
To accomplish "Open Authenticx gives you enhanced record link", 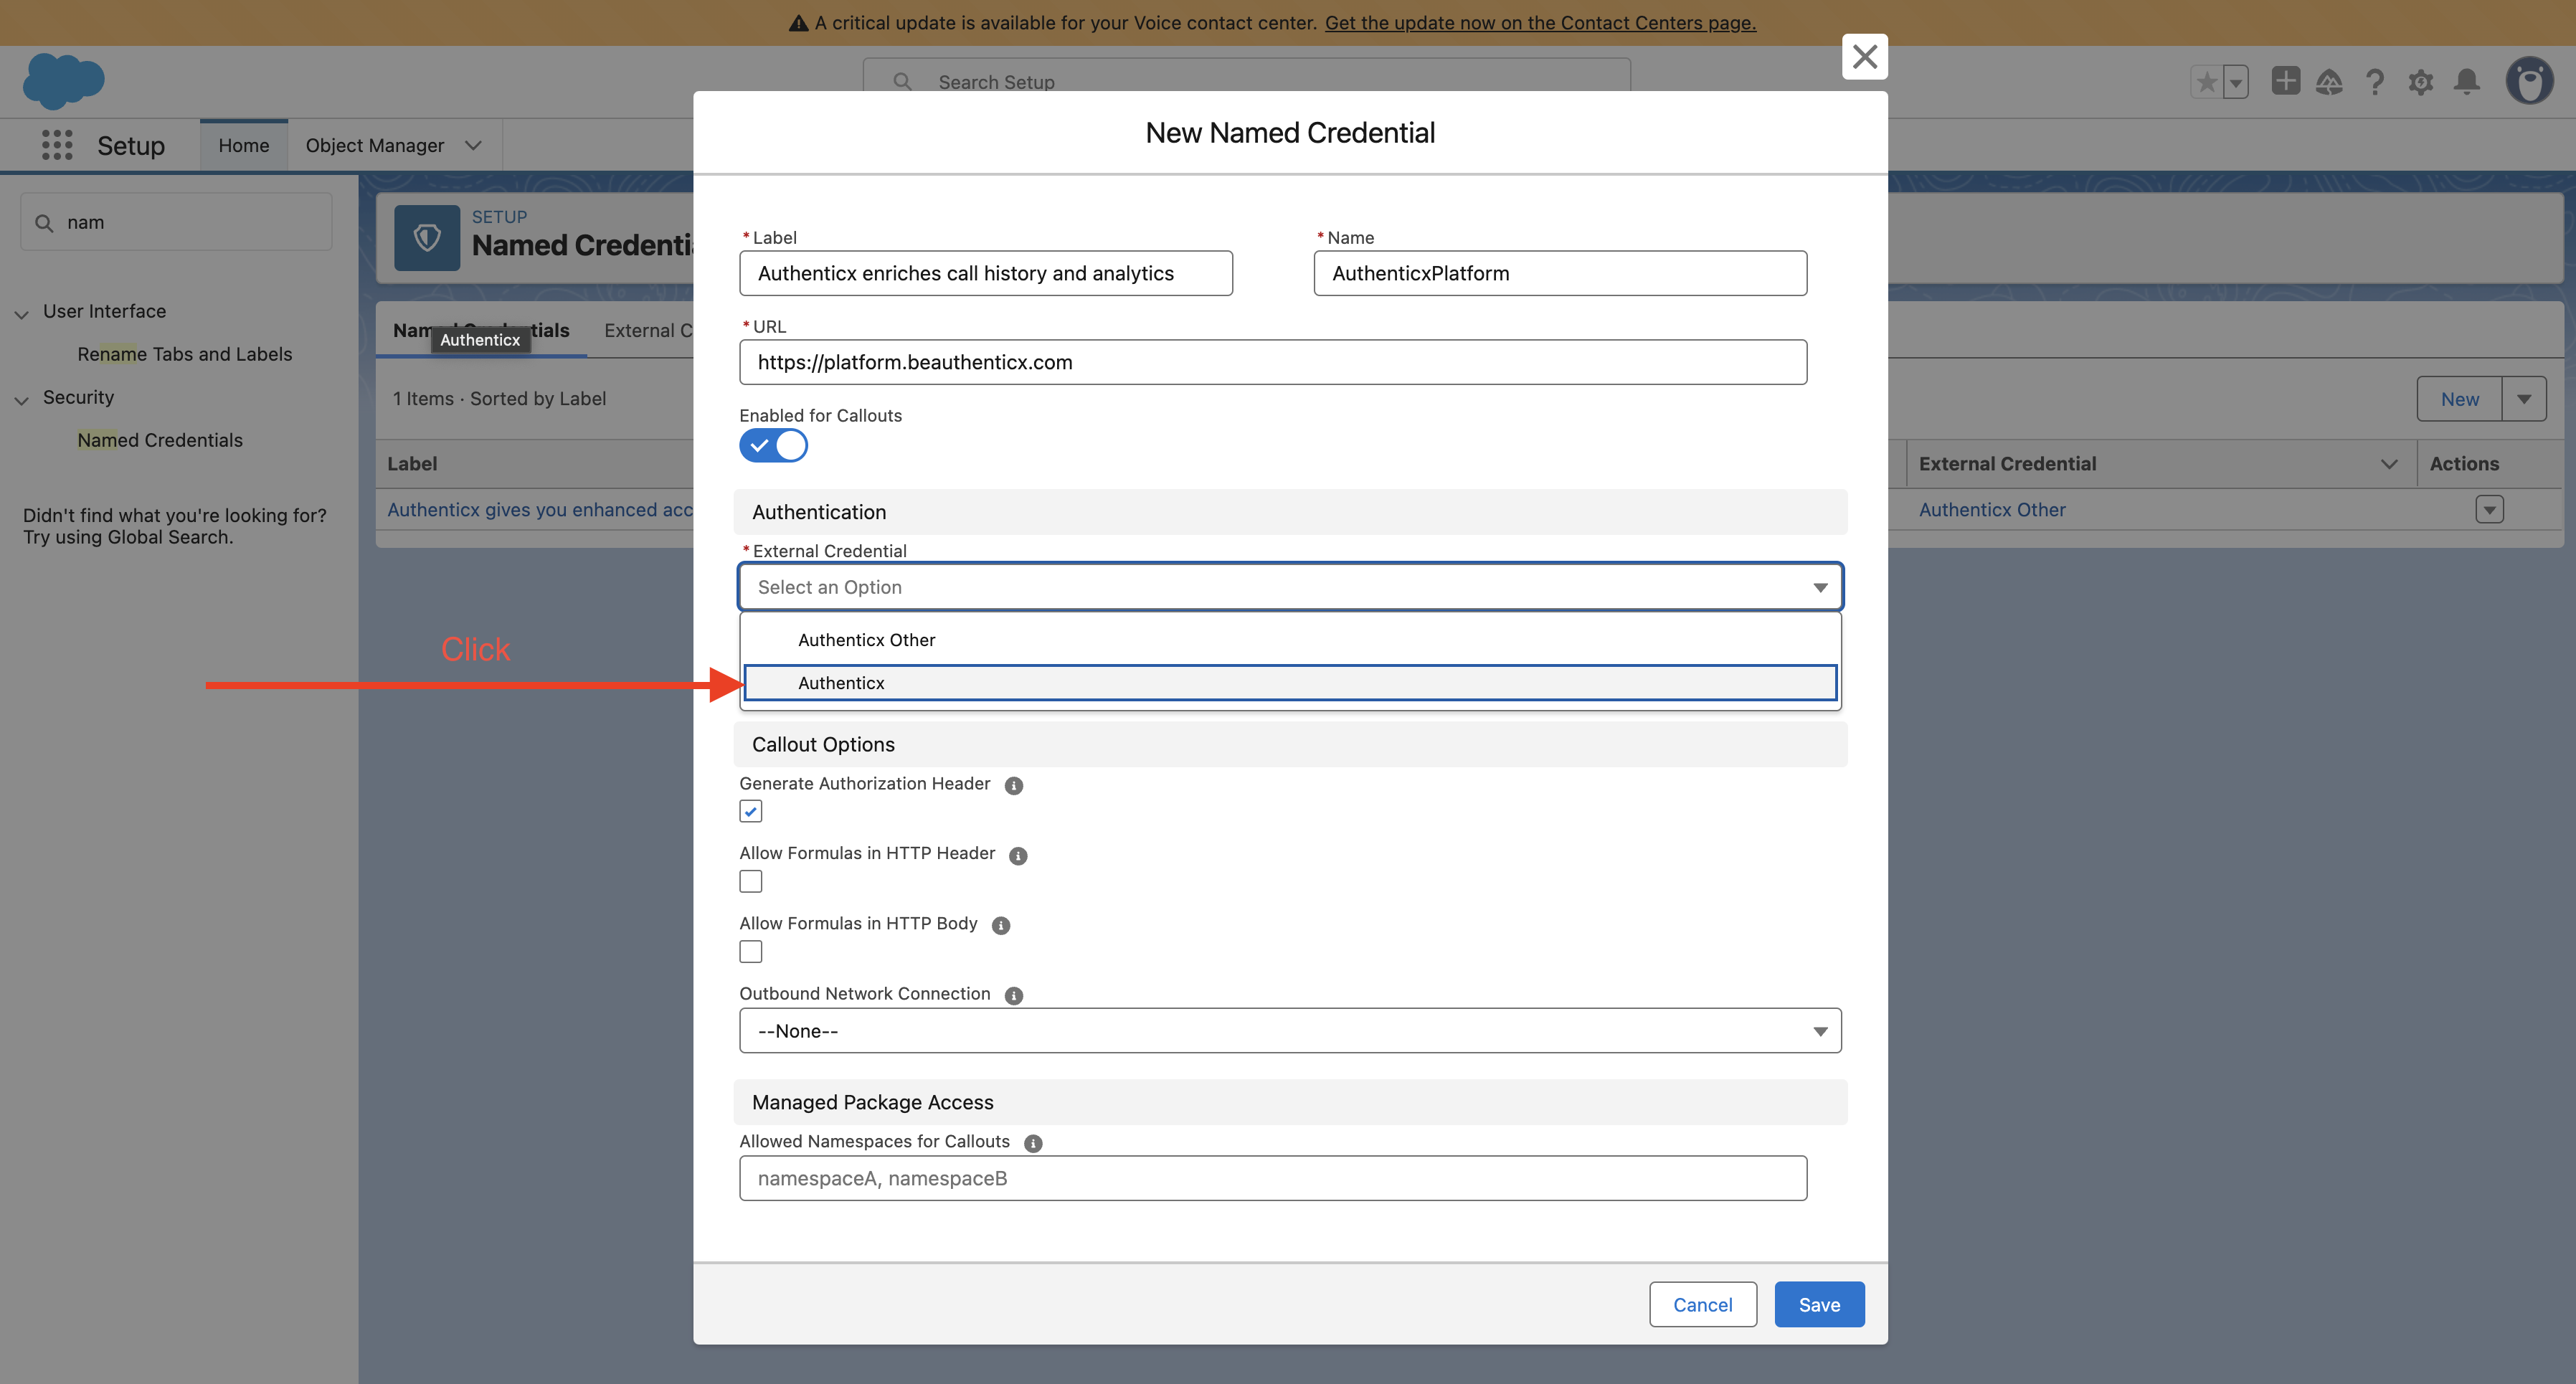I will click(540, 510).
